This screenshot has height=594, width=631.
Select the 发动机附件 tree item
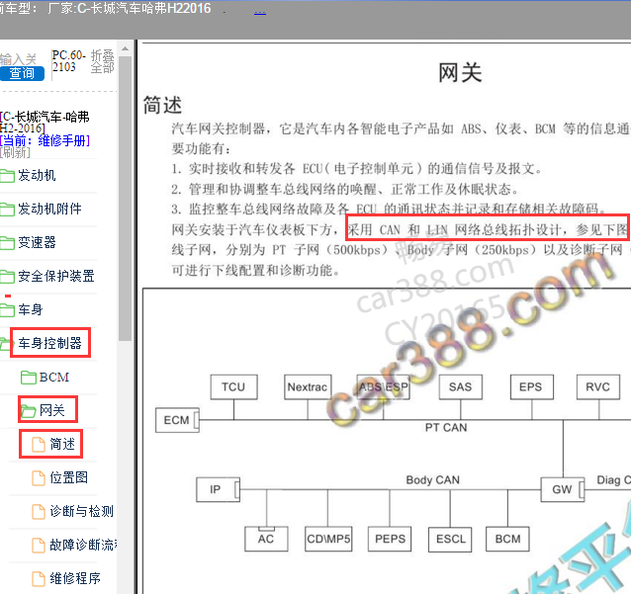(49, 209)
